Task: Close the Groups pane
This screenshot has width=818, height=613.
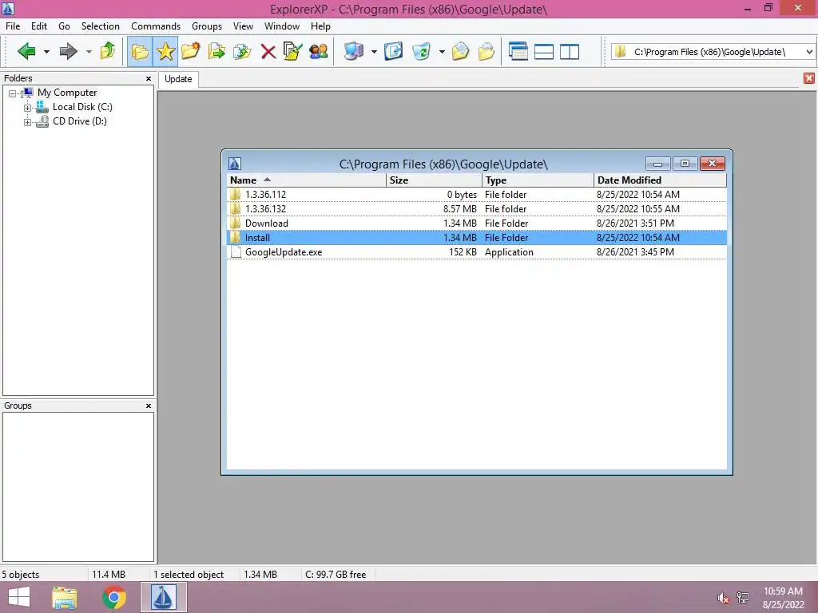Action: (x=149, y=406)
